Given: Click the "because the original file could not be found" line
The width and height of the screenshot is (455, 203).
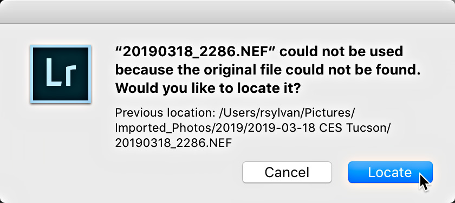Looking at the screenshot, I should click(x=268, y=70).
